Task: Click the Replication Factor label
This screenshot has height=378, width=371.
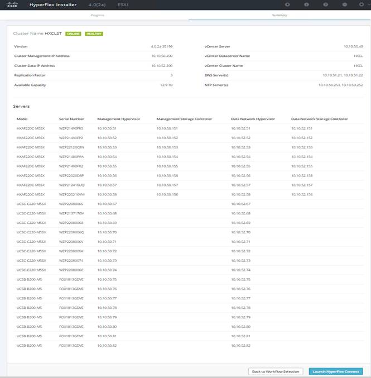Action: tap(30, 75)
